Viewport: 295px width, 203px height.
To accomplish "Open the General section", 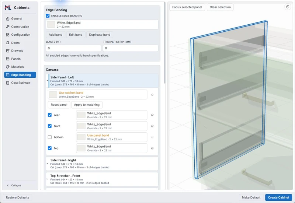I will point(20,19).
